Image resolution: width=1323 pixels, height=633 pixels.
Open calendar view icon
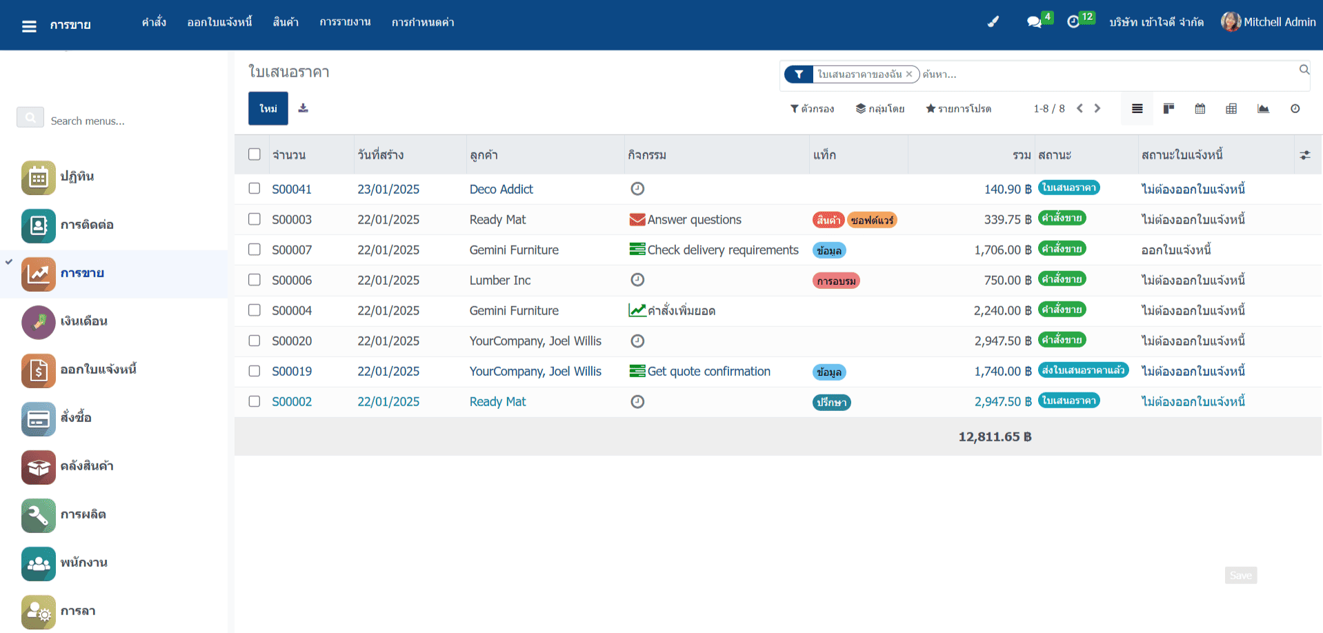point(1200,109)
